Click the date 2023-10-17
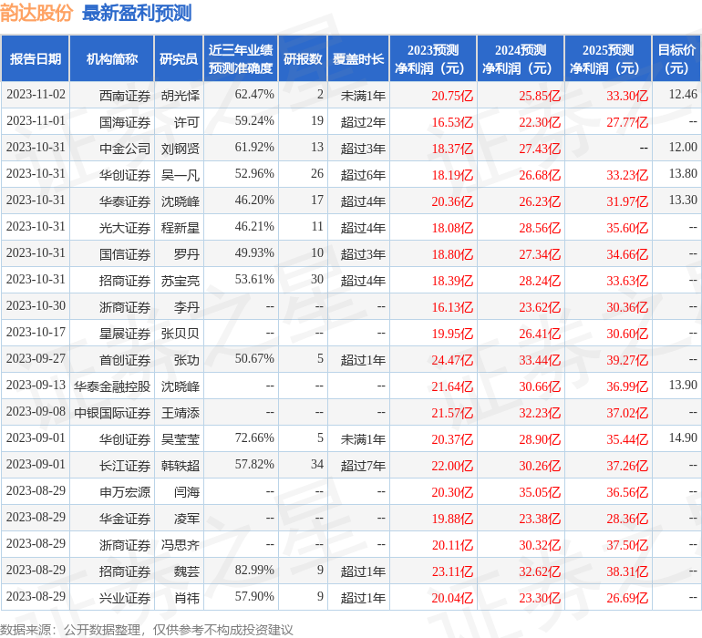 [36, 332]
